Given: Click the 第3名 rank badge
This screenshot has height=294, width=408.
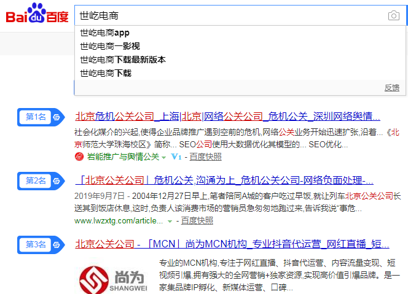Looking at the screenshot, I should (41, 245).
